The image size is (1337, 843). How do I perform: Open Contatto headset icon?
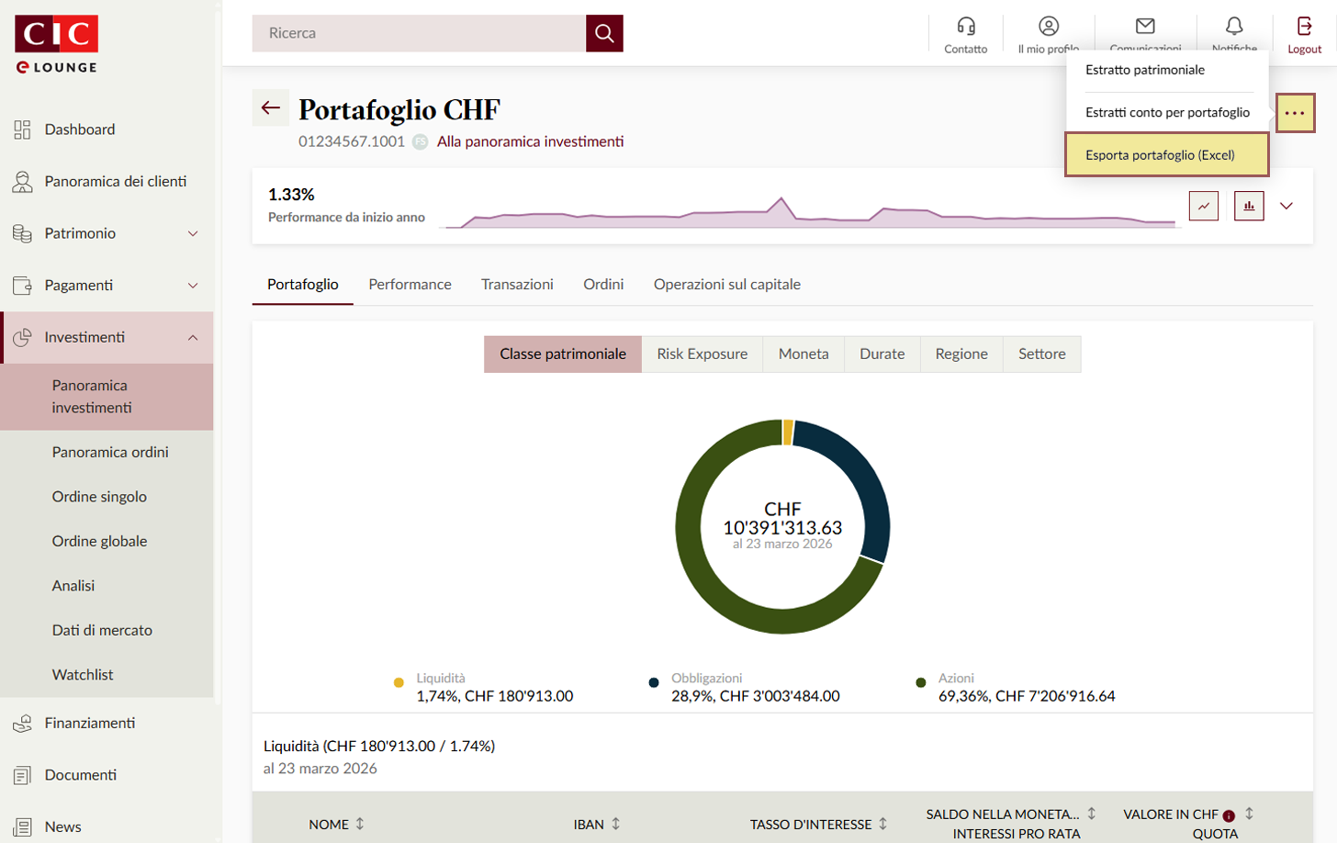(x=965, y=27)
